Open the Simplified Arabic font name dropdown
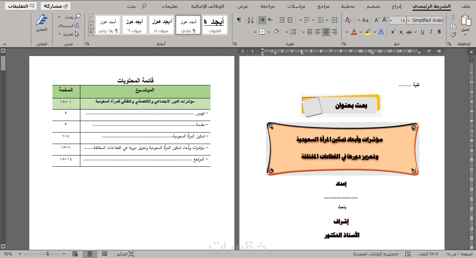The image size is (476, 258). [409, 20]
